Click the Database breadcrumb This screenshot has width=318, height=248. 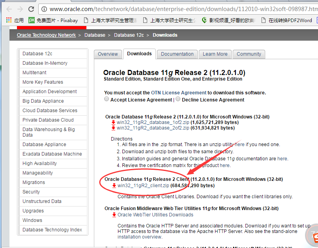point(95,35)
